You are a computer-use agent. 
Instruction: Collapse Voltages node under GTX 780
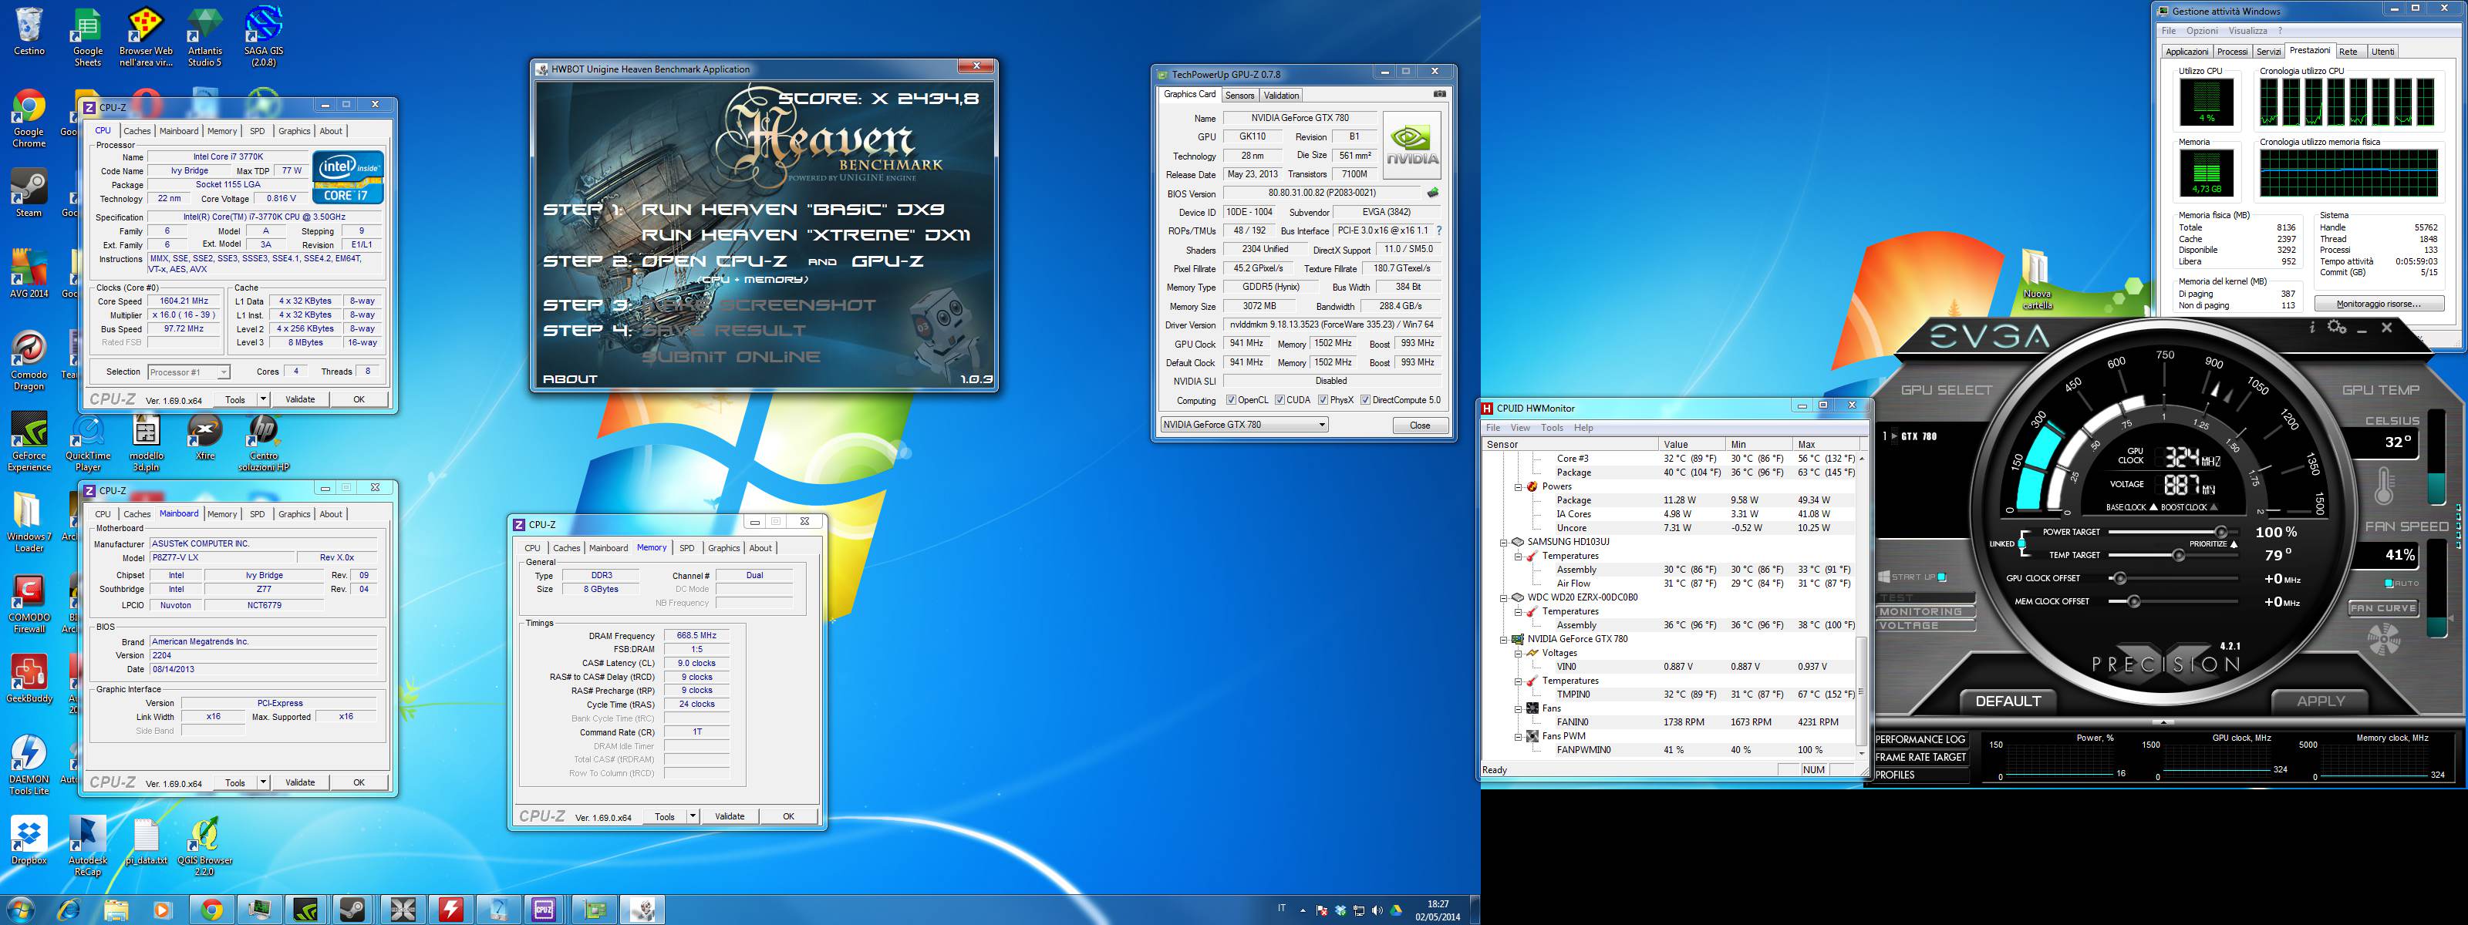pyautogui.click(x=1518, y=653)
